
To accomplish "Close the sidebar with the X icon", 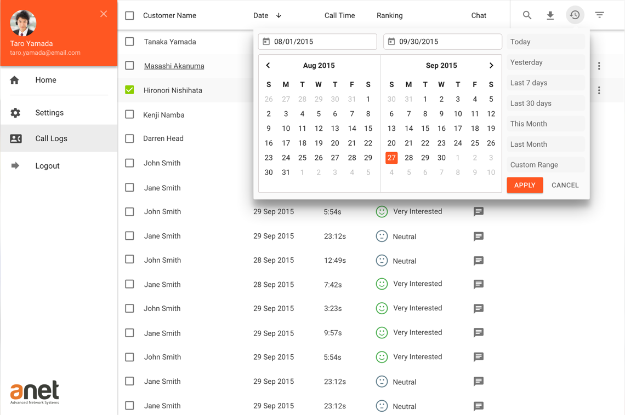I will pyautogui.click(x=104, y=14).
